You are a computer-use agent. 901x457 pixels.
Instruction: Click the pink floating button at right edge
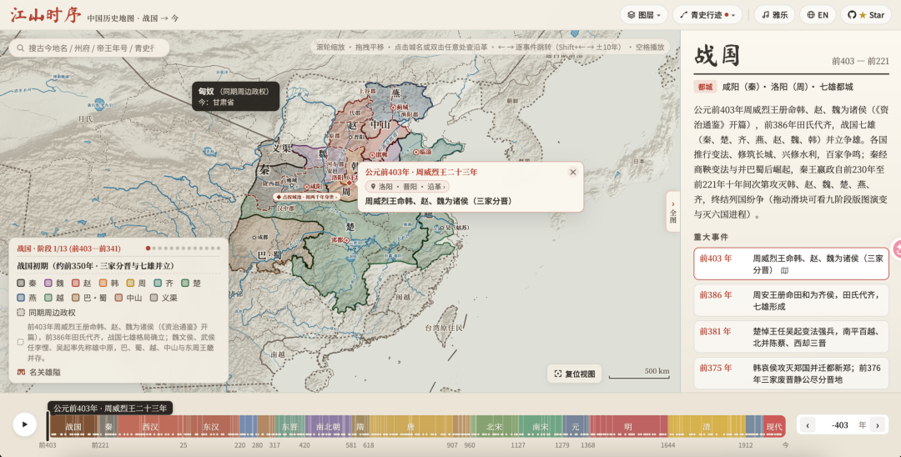(x=897, y=249)
